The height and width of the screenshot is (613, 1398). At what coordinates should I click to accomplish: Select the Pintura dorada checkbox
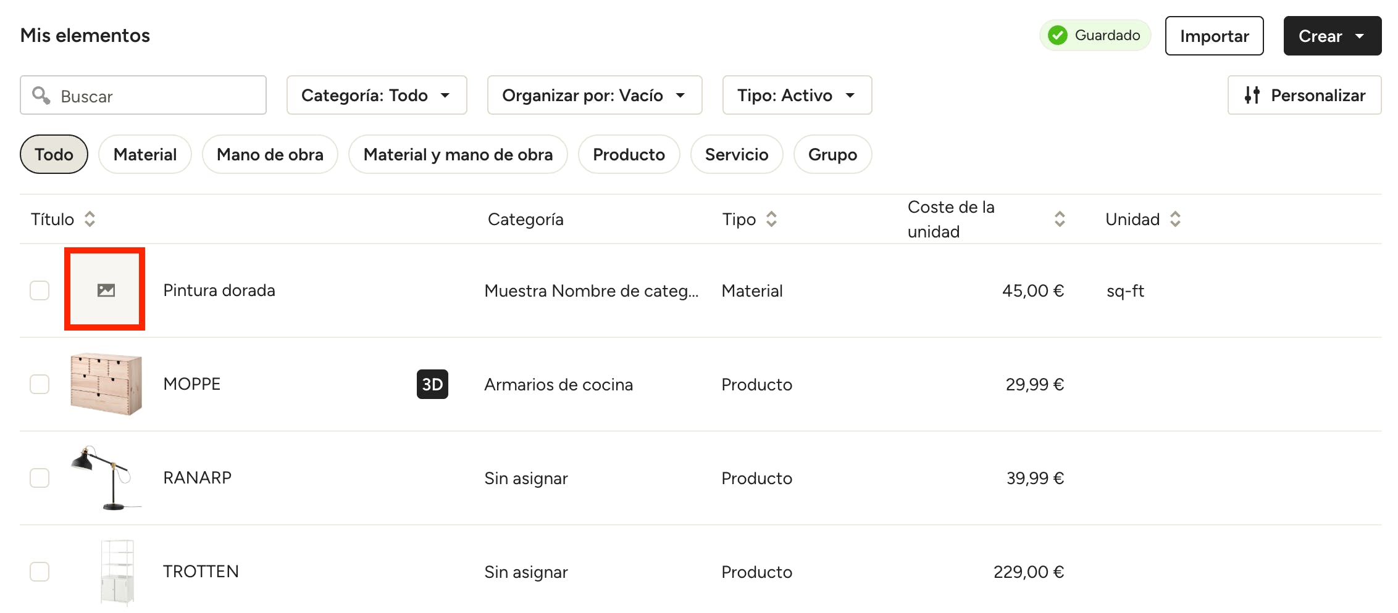[40, 290]
